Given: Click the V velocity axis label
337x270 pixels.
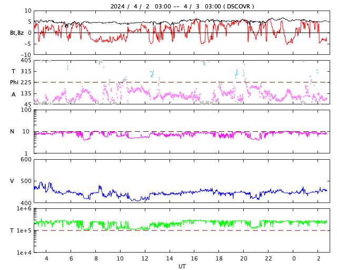Looking at the screenshot, I should [12, 181].
